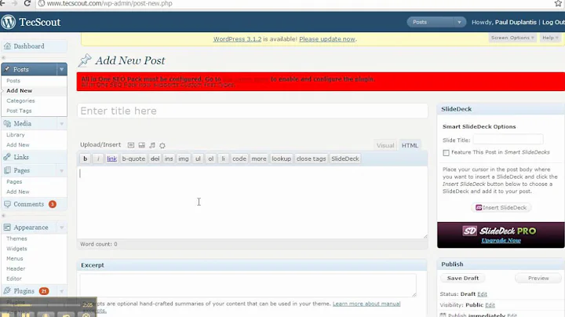Click the Preview button
This screenshot has height=317, width=565.
(538, 278)
